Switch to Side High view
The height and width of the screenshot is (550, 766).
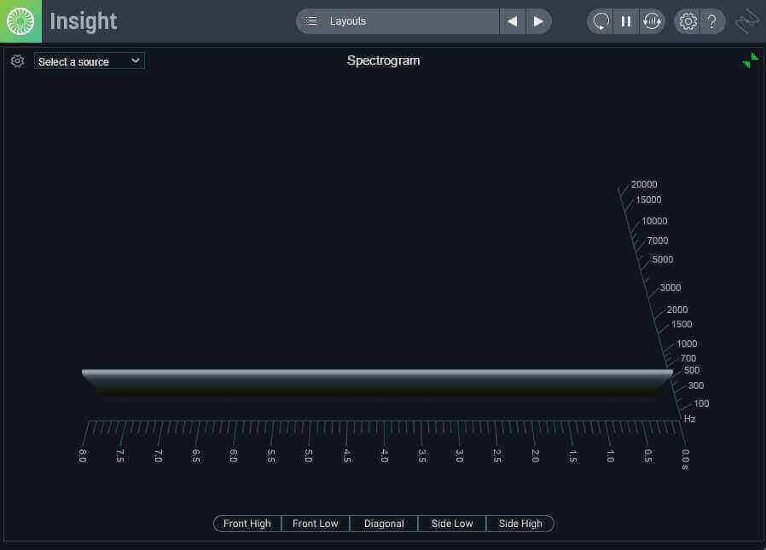pos(520,523)
